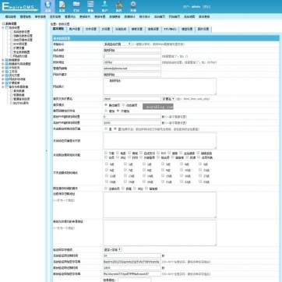Open the 扩展名 dropdown next to homepage extension
The image size is (282, 282).
coord(169,99)
